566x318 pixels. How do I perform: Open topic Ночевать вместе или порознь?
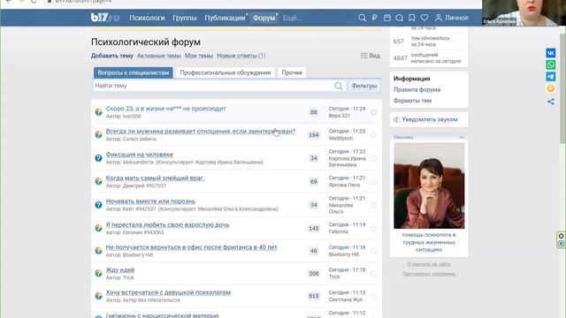[150, 201]
